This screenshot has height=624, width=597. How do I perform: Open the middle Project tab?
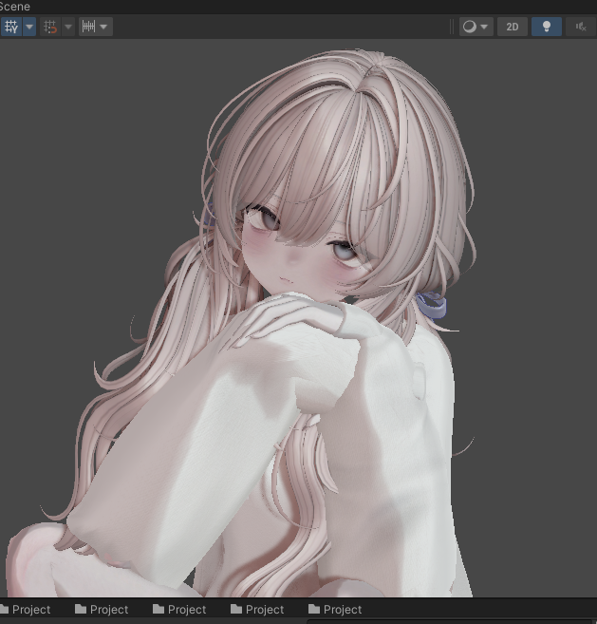[x=179, y=609]
